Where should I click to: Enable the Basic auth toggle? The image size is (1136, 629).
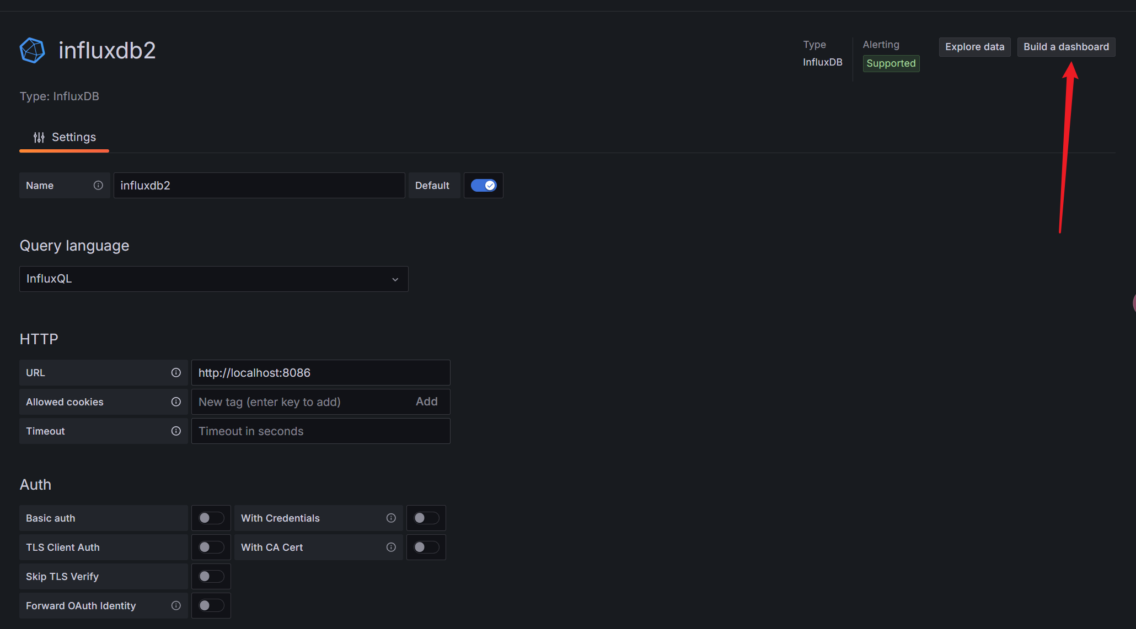click(211, 518)
